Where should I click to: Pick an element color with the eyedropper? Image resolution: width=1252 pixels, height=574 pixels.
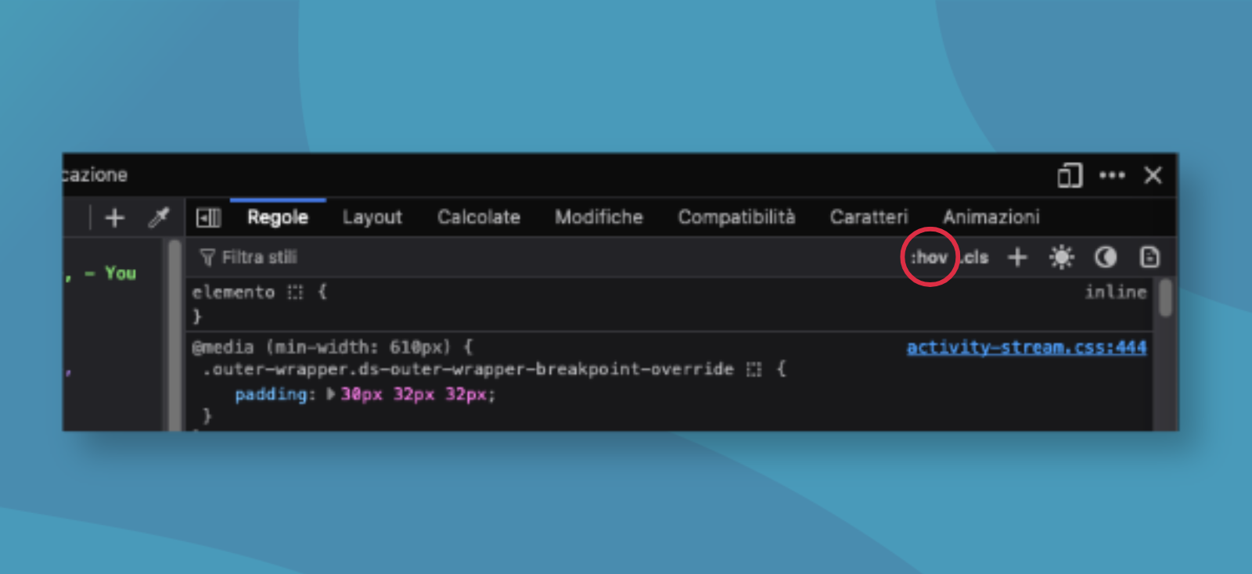pyautogui.click(x=159, y=217)
